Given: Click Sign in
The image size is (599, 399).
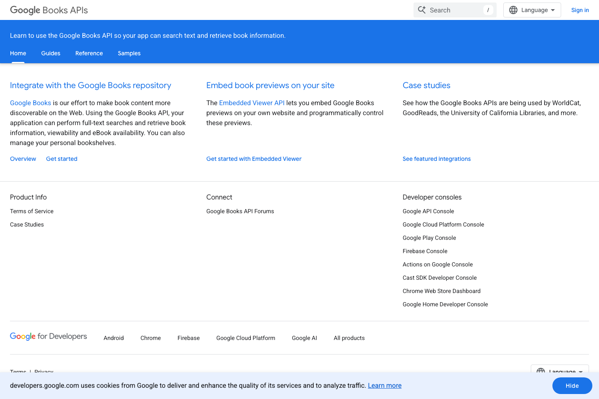Looking at the screenshot, I should point(580,10).
